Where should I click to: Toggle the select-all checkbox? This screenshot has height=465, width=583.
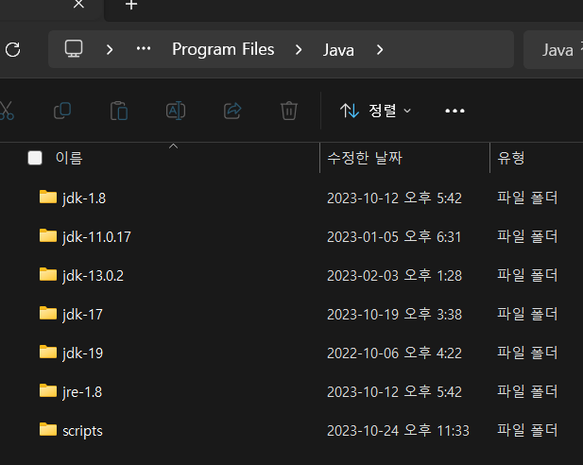35,158
